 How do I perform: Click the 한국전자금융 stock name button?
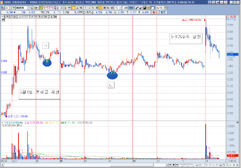point(49,8)
